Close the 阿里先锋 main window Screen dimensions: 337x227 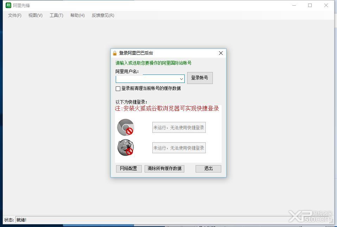click(326, 5)
